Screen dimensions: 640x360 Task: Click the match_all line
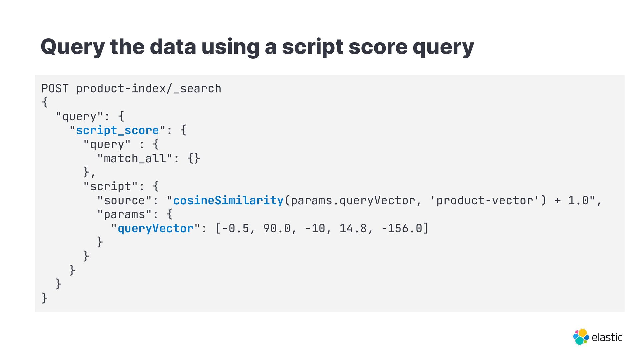click(x=149, y=158)
